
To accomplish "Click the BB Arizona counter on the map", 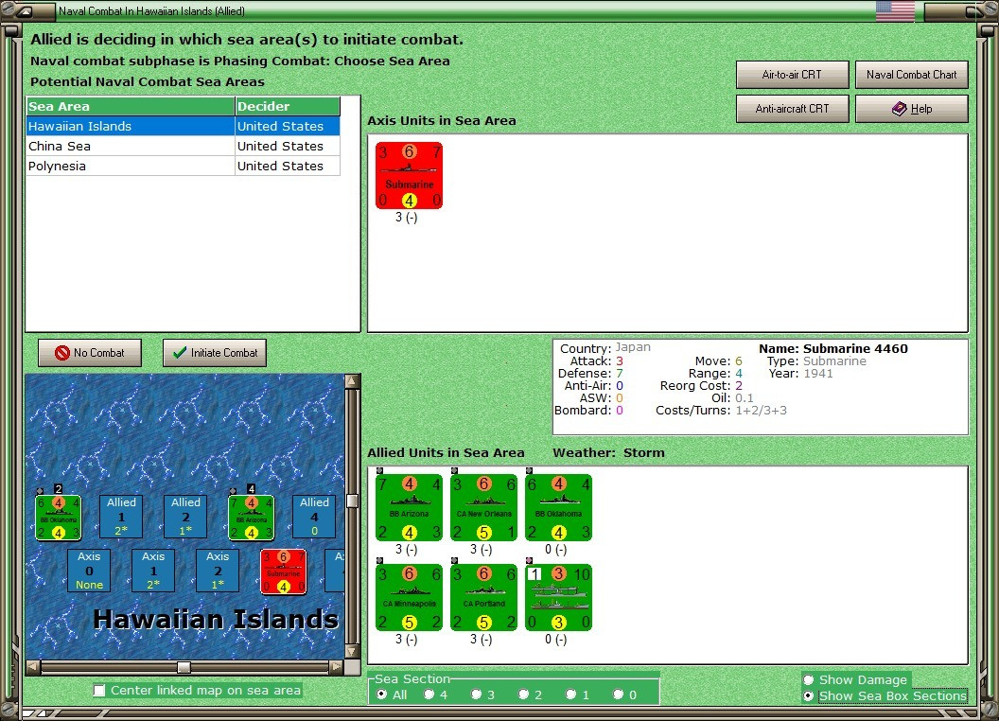I will [x=252, y=518].
